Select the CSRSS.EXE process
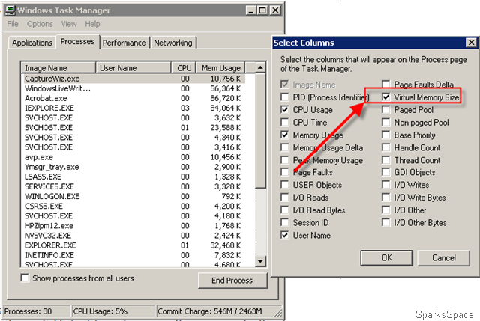This screenshot has width=480, height=321. [x=134, y=206]
